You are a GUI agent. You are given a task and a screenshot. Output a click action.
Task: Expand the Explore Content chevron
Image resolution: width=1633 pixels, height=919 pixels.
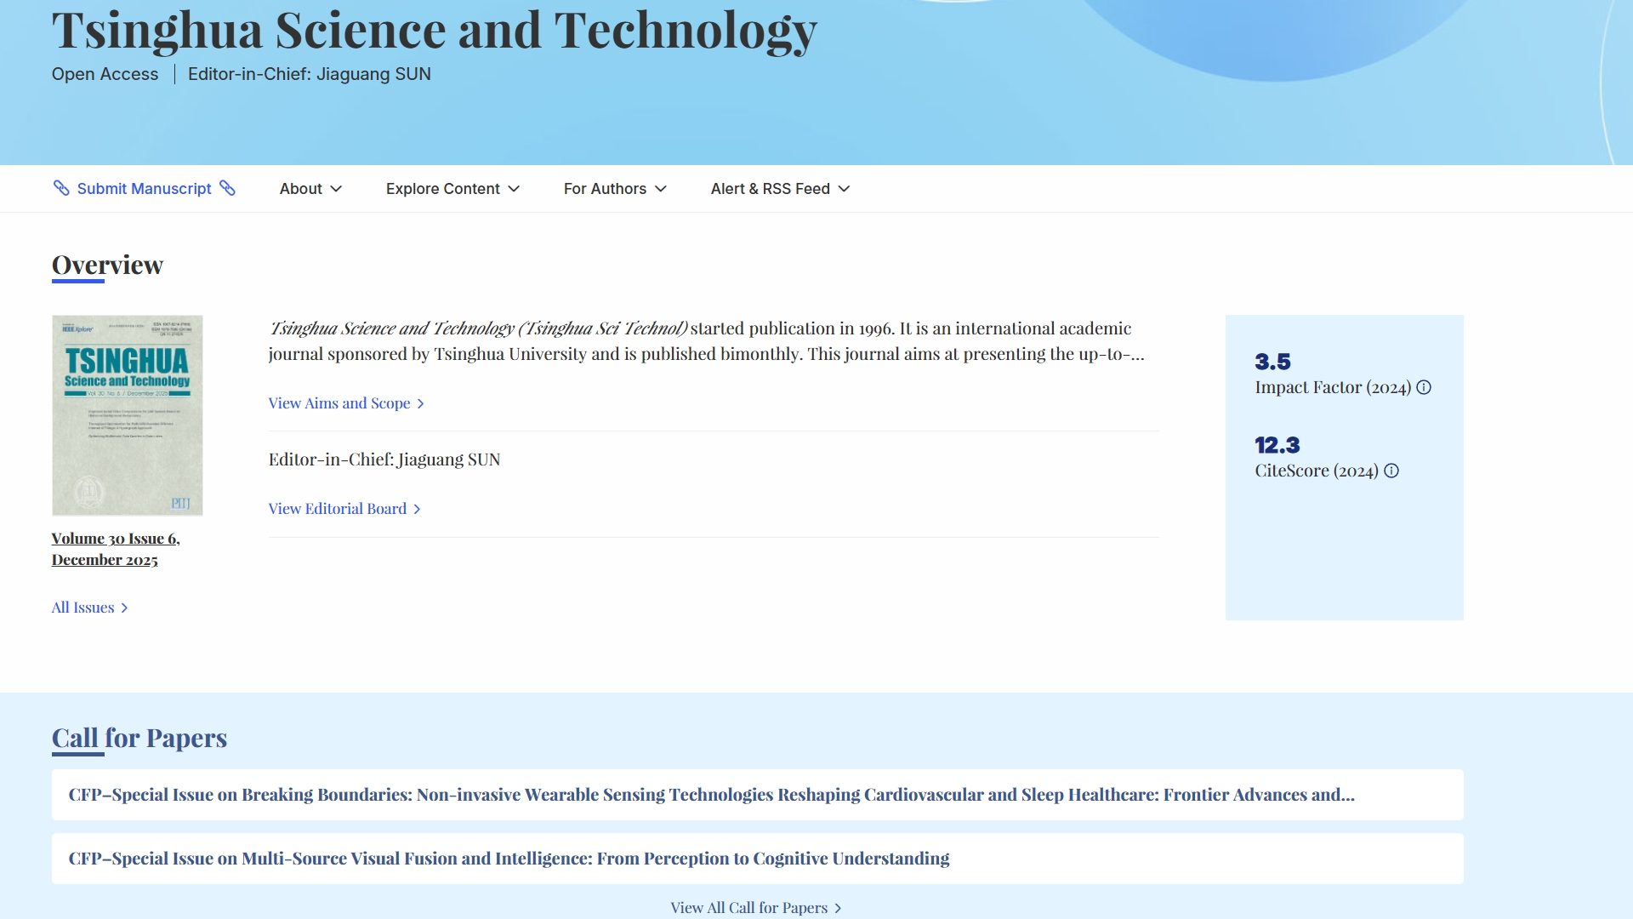(x=514, y=189)
